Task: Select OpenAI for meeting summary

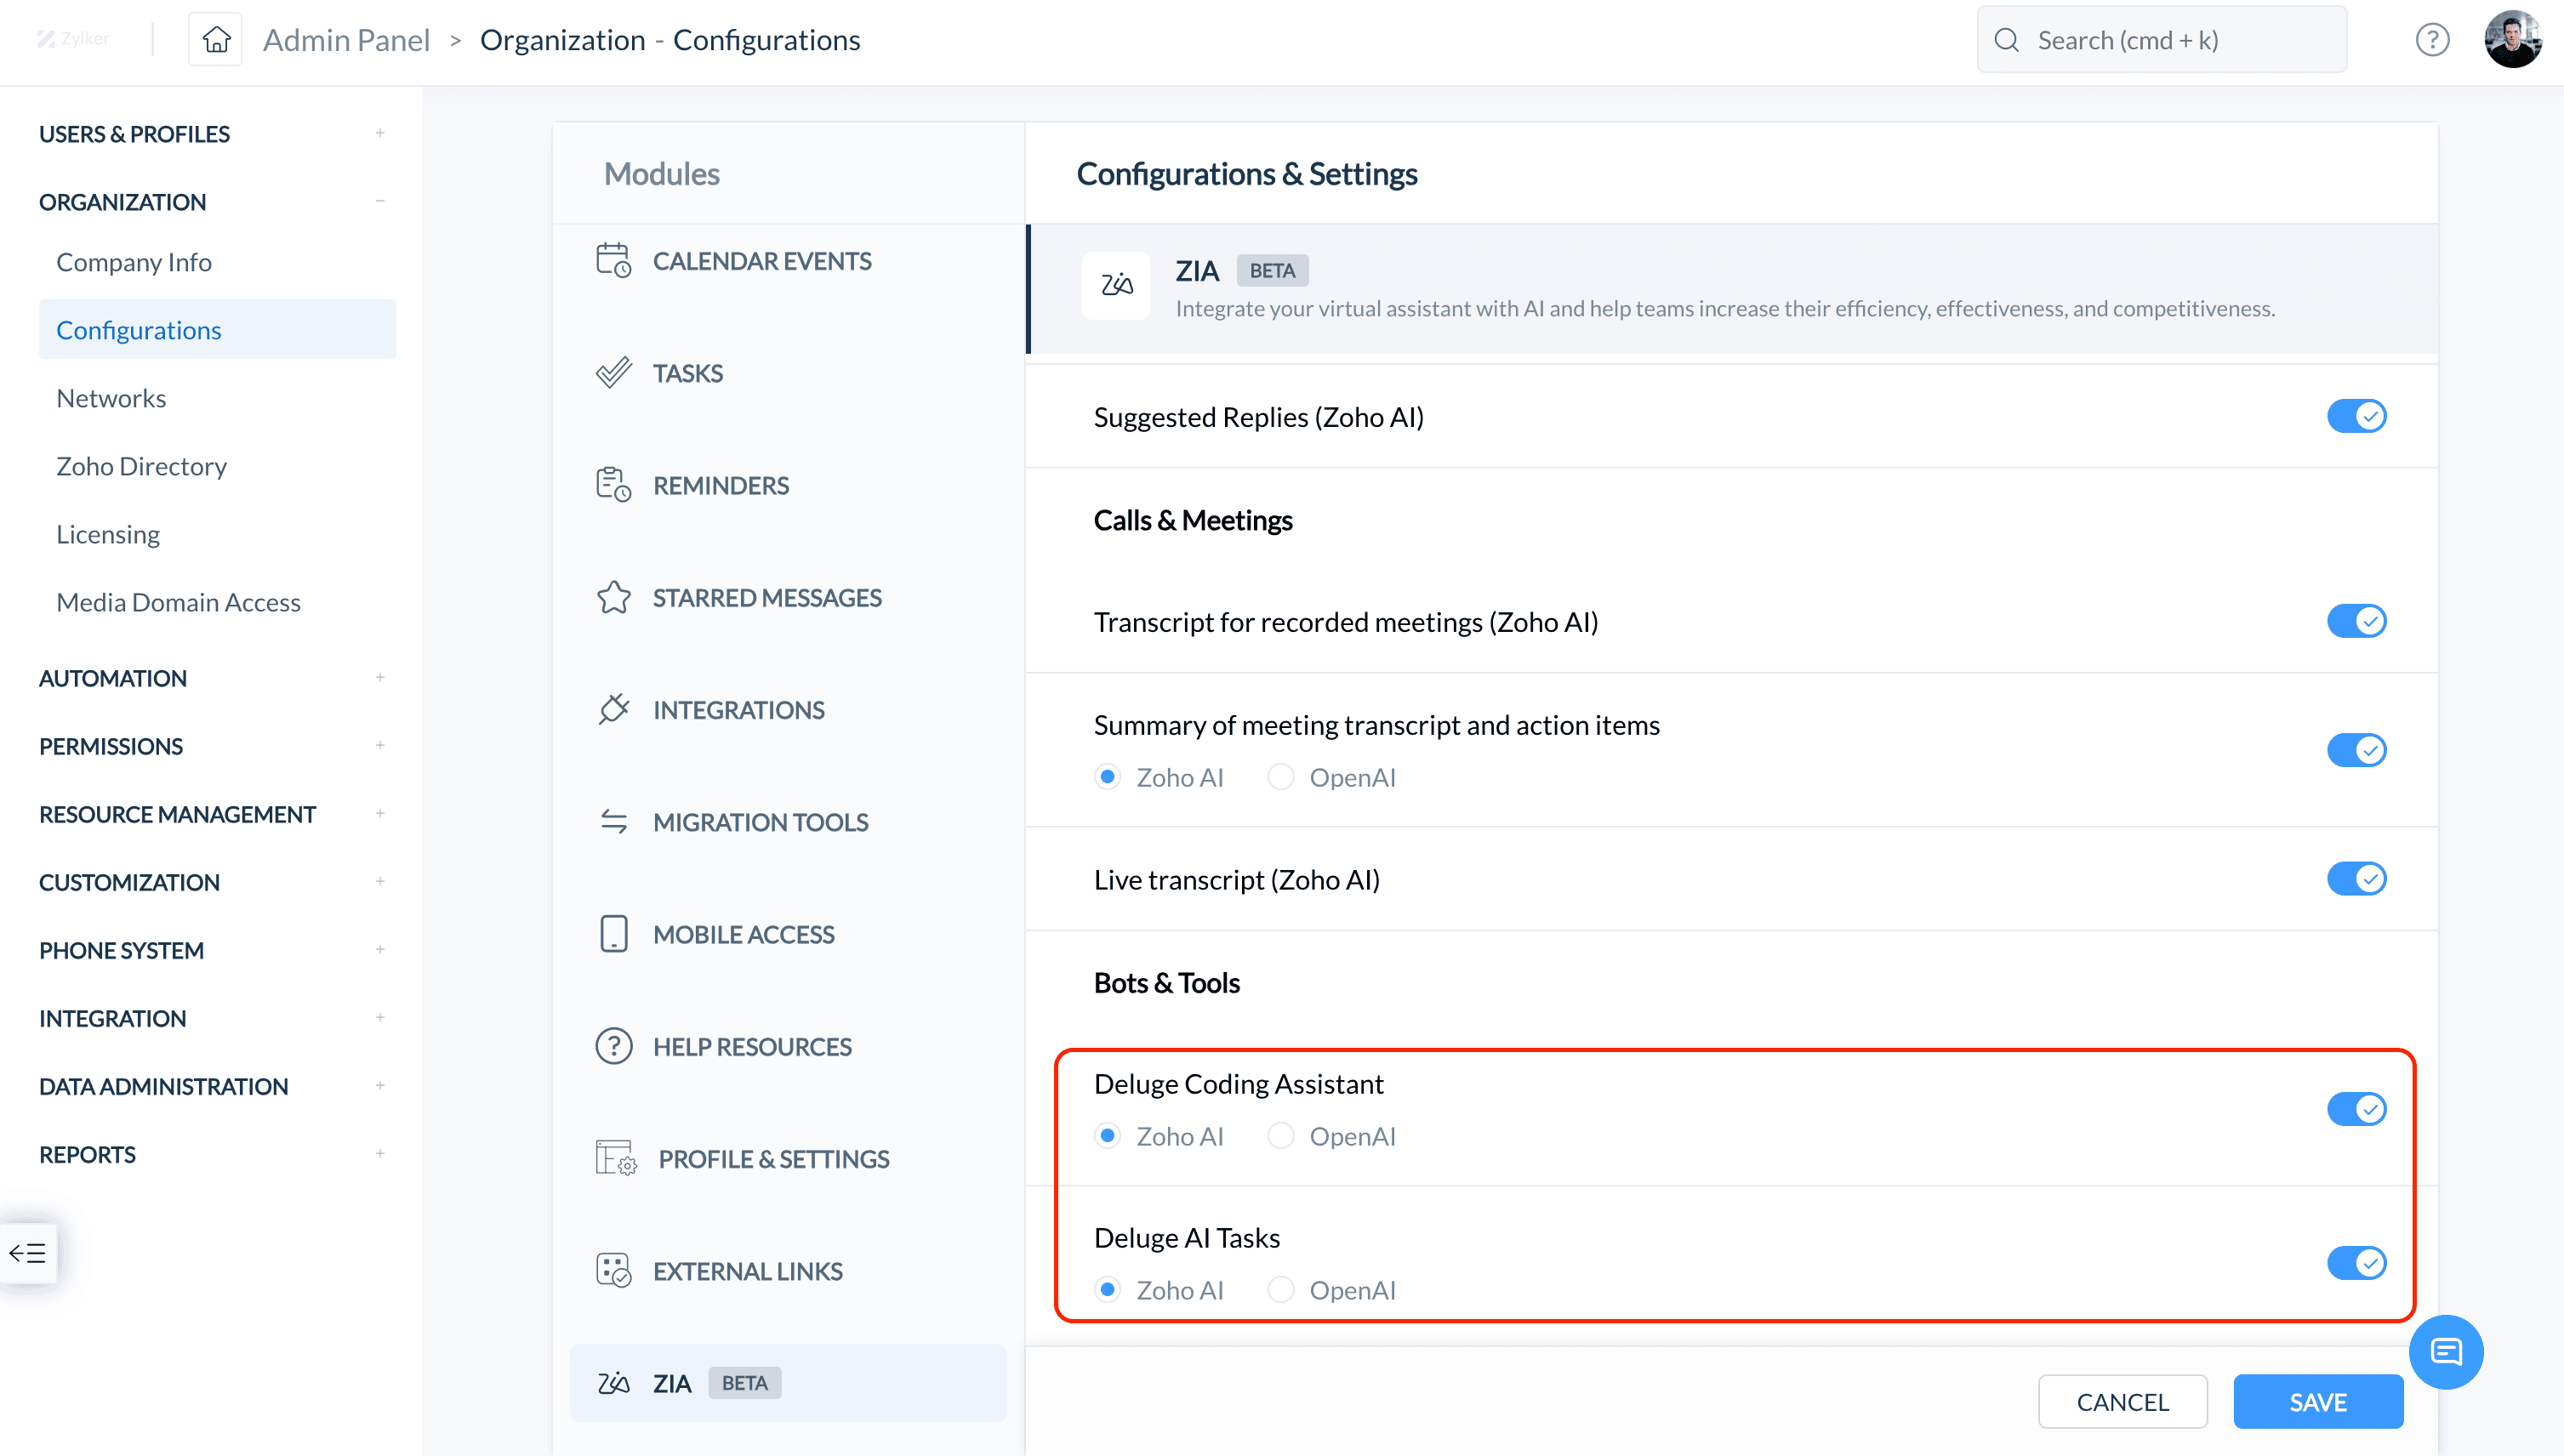Action: coord(1280,777)
